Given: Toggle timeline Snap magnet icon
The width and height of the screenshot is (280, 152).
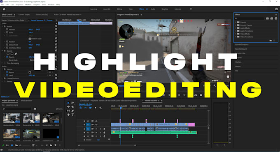Looking at the screenshot, I should pos(85,108).
